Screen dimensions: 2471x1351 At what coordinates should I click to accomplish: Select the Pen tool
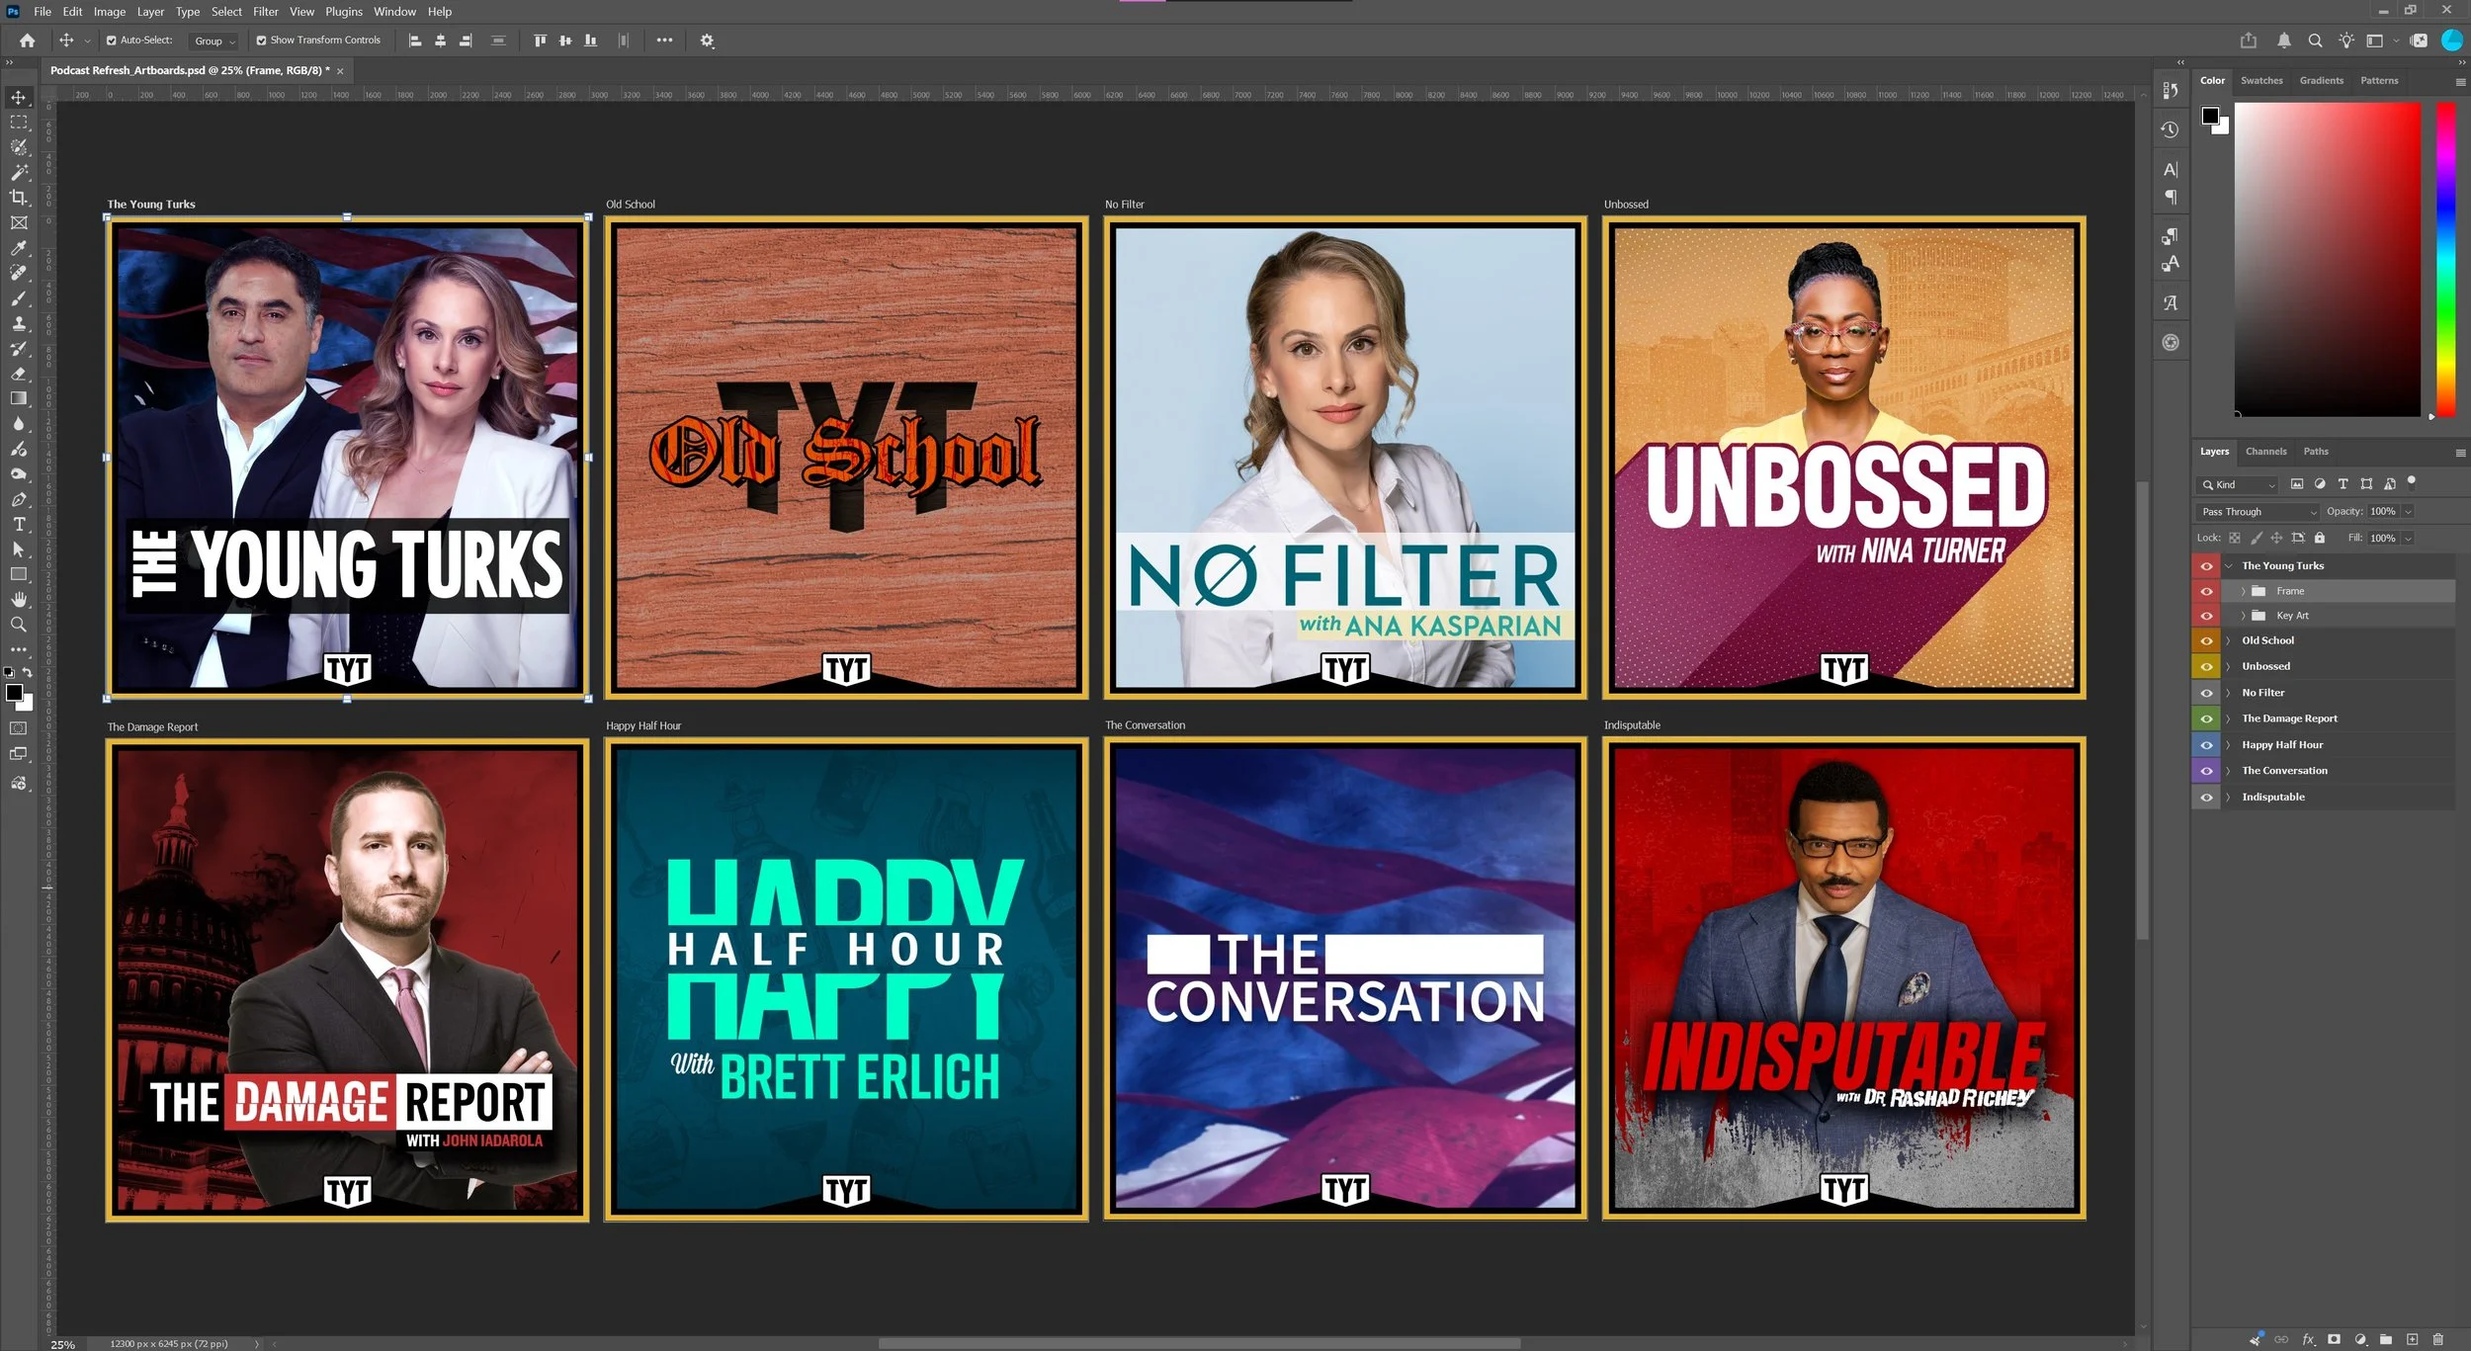[x=19, y=499]
